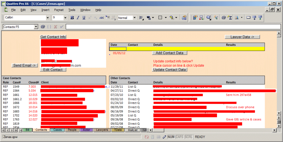Switch to the Lawyers sheet tab
This screenshot has width=283, height=142.
tap(102, 130)
